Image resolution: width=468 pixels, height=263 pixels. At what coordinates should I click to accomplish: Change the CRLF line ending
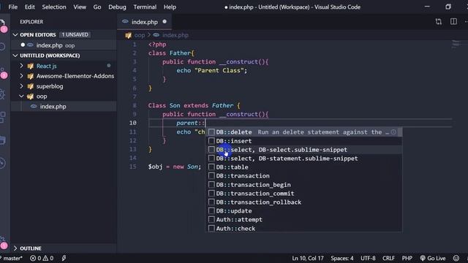388,258
